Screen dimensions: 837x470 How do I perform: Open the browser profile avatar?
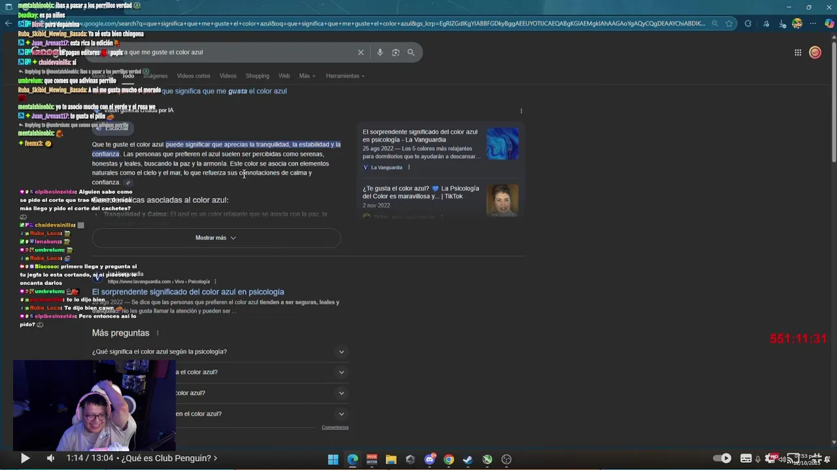(x=797, y=23)
